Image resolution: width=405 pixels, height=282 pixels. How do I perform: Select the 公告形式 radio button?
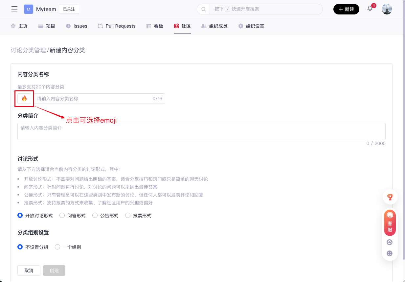tap(95, 216)
